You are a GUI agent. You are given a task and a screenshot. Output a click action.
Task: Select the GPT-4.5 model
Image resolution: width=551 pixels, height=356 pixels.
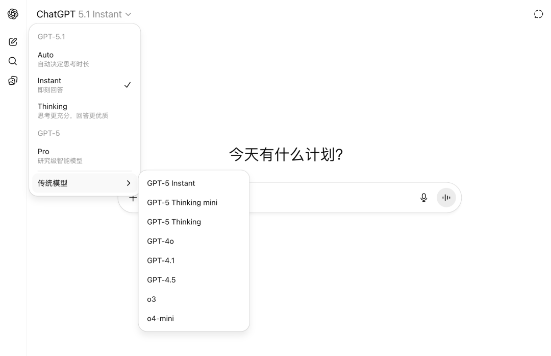click(194, 280)
